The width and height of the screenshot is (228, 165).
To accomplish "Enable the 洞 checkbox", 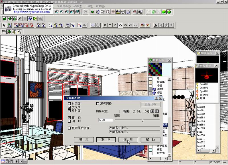I will pyautogui.click(x=69, y=121).
